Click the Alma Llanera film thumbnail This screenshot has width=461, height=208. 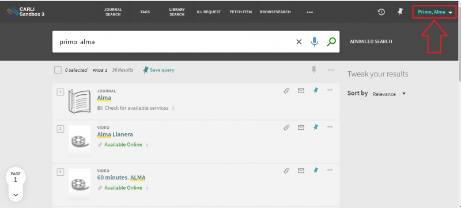[80, 142]
